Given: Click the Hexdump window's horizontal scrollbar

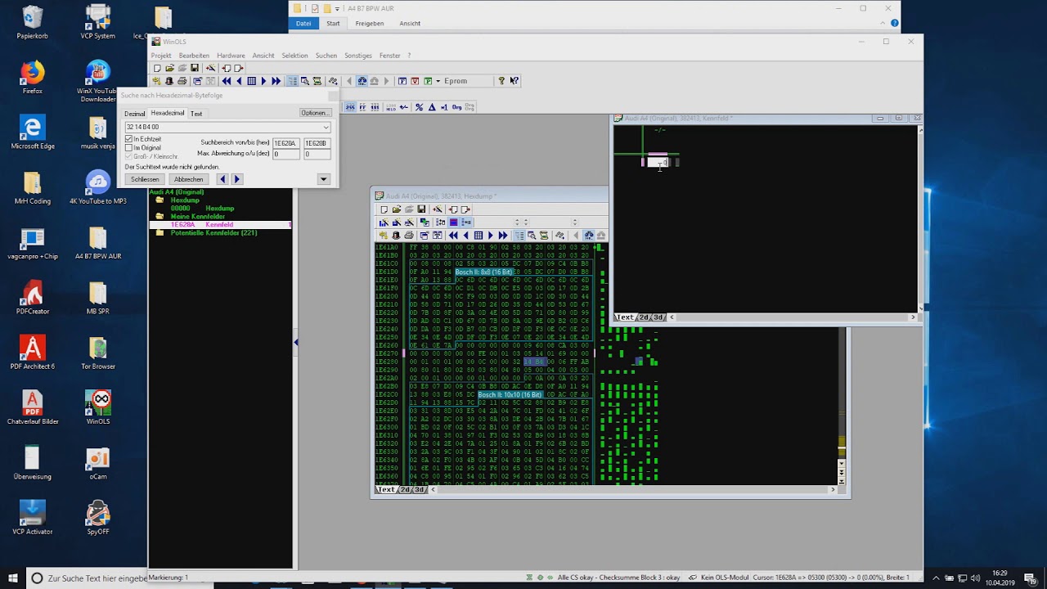Looking at the screenshot, I should pyautogui.click(x=634, y=489).
